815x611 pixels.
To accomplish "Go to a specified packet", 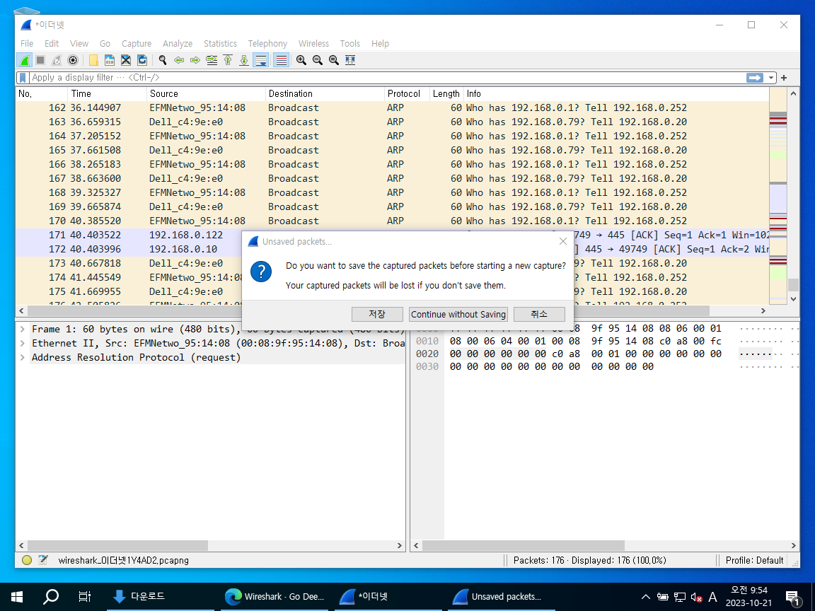I will point(212,60).
